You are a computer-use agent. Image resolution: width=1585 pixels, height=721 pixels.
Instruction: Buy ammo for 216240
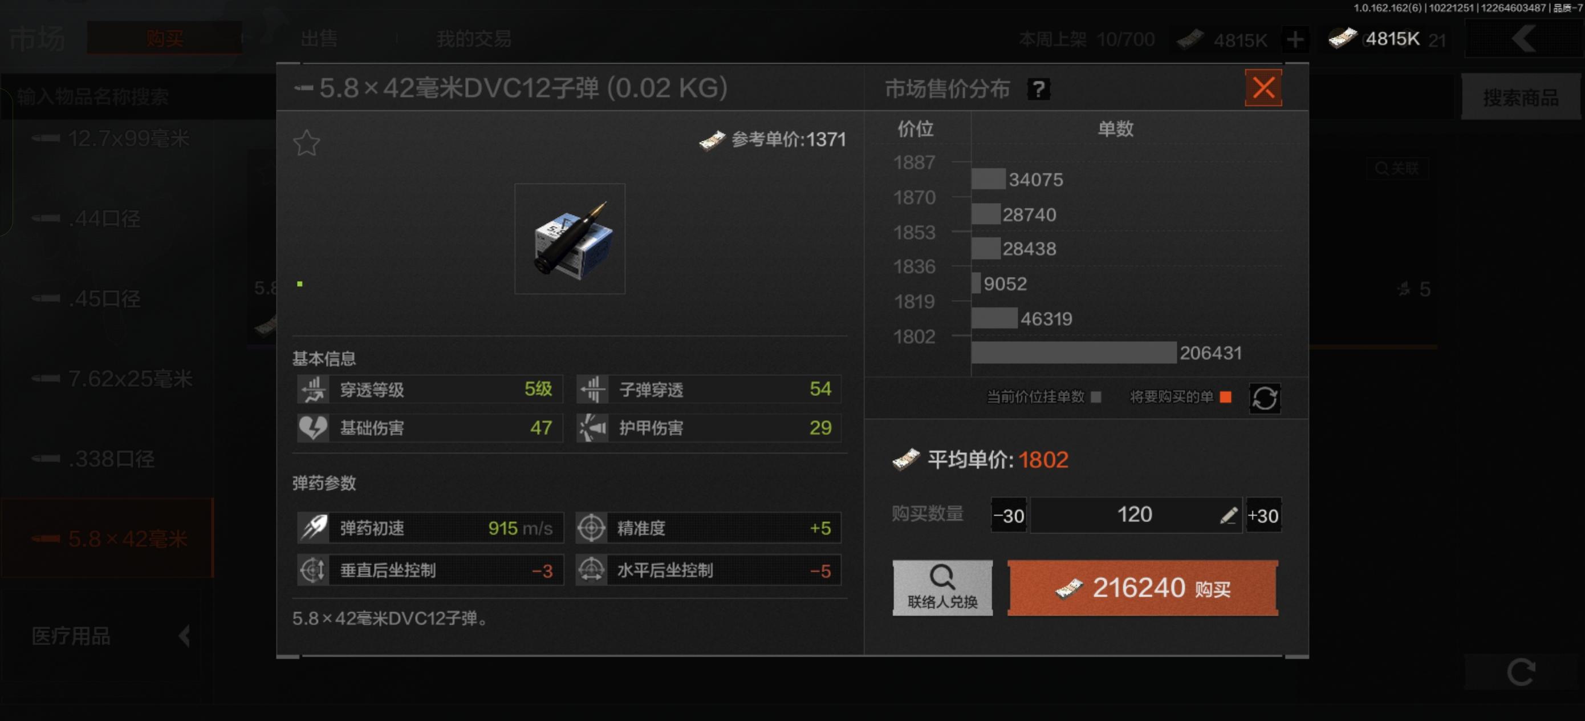coord(1142,588)
